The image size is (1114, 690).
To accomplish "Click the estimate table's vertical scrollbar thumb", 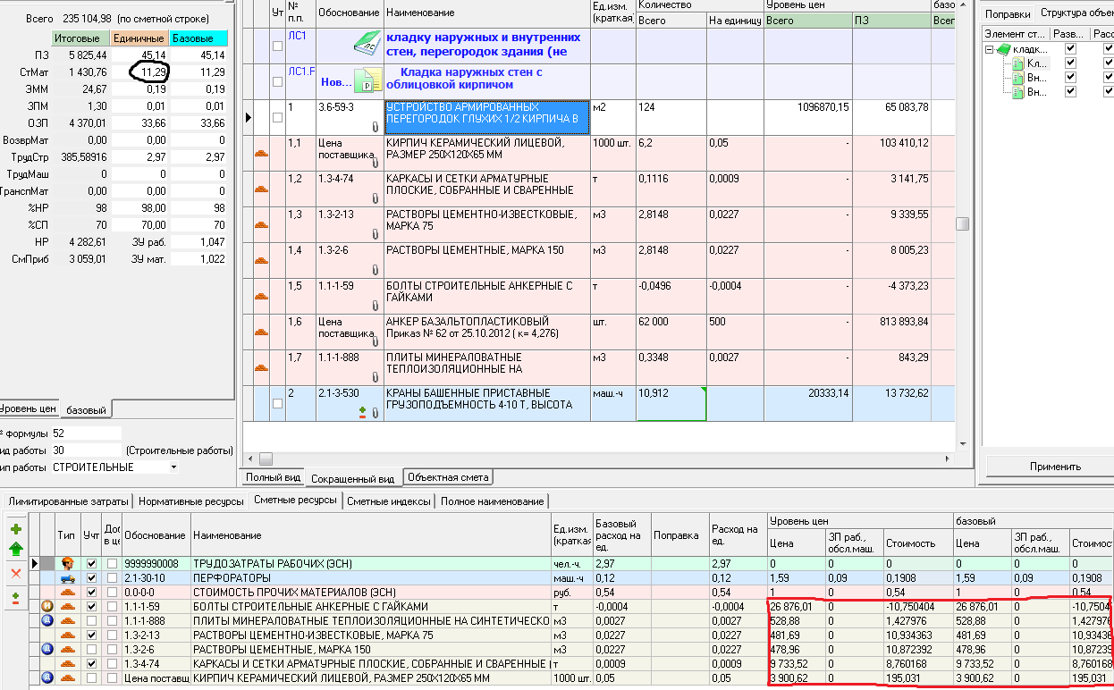I will [962, 224].
